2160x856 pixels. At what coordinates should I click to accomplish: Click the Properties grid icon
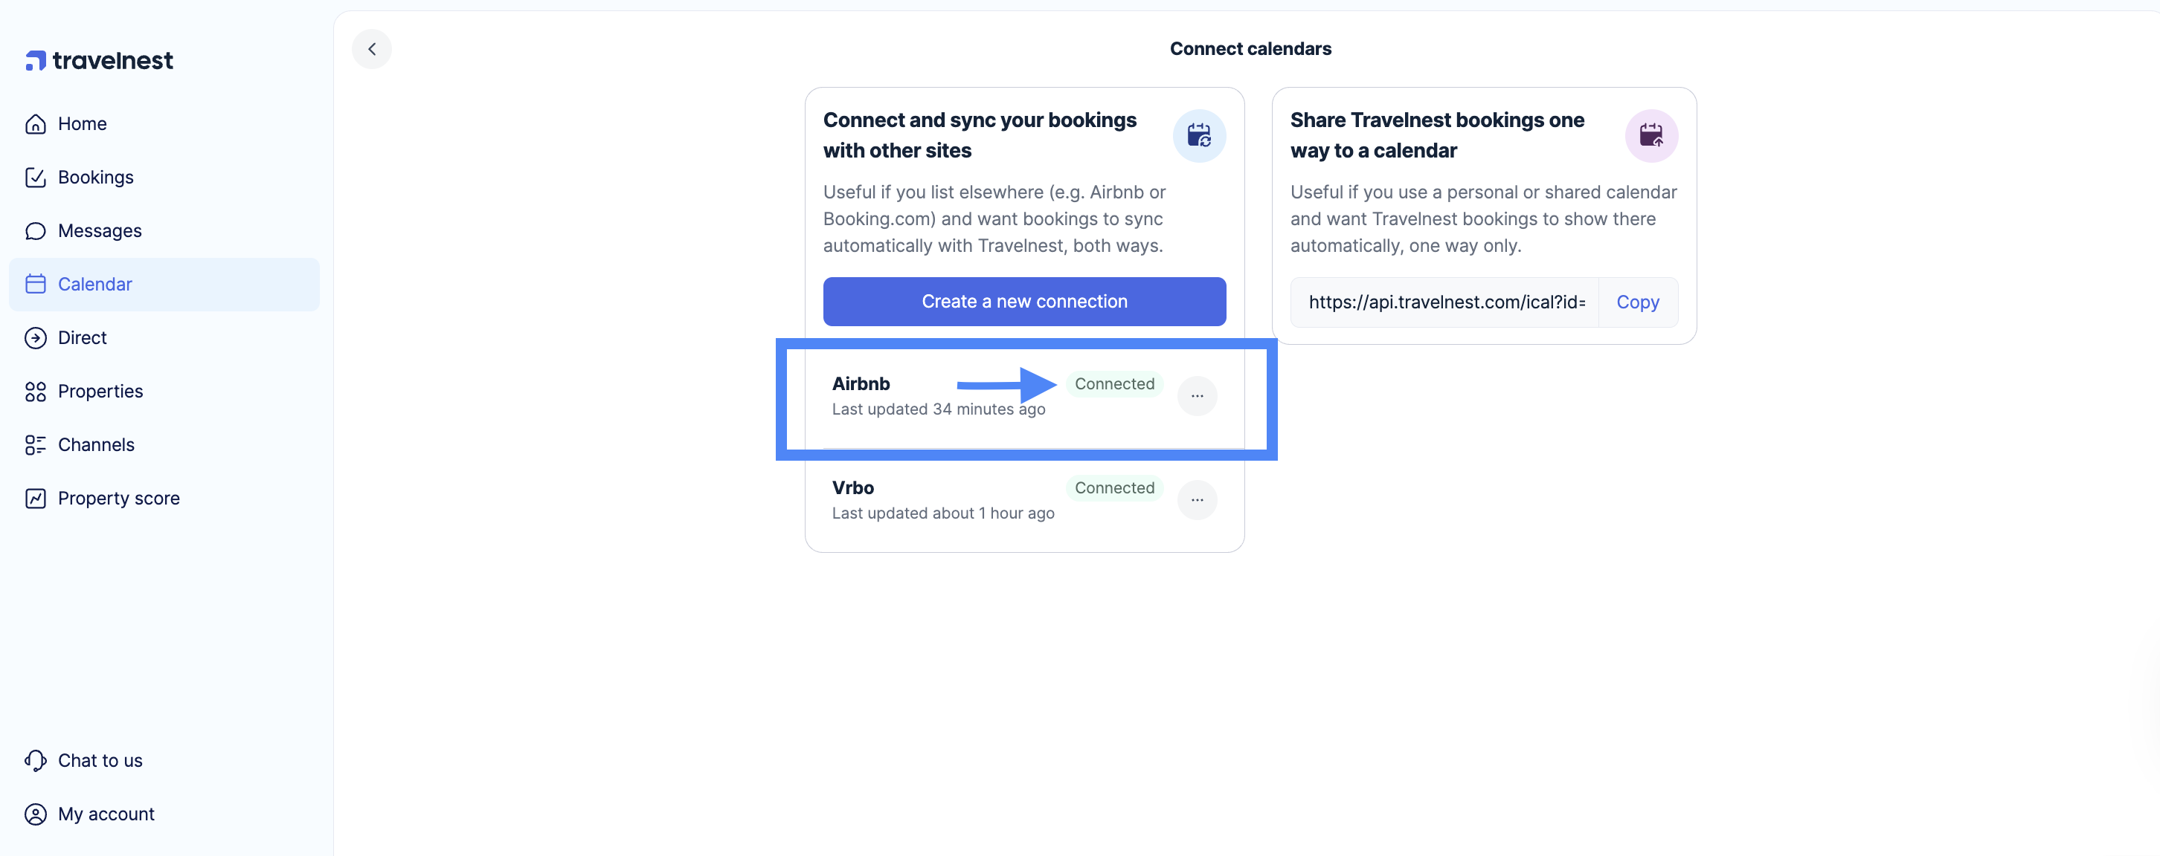36,391
